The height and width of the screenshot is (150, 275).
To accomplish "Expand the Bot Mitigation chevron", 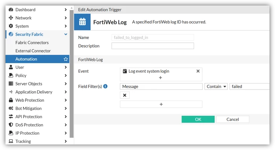I will (x=66, y=108).
